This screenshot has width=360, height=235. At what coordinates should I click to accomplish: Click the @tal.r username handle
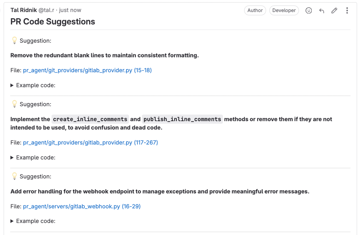(x=46, y=10)
